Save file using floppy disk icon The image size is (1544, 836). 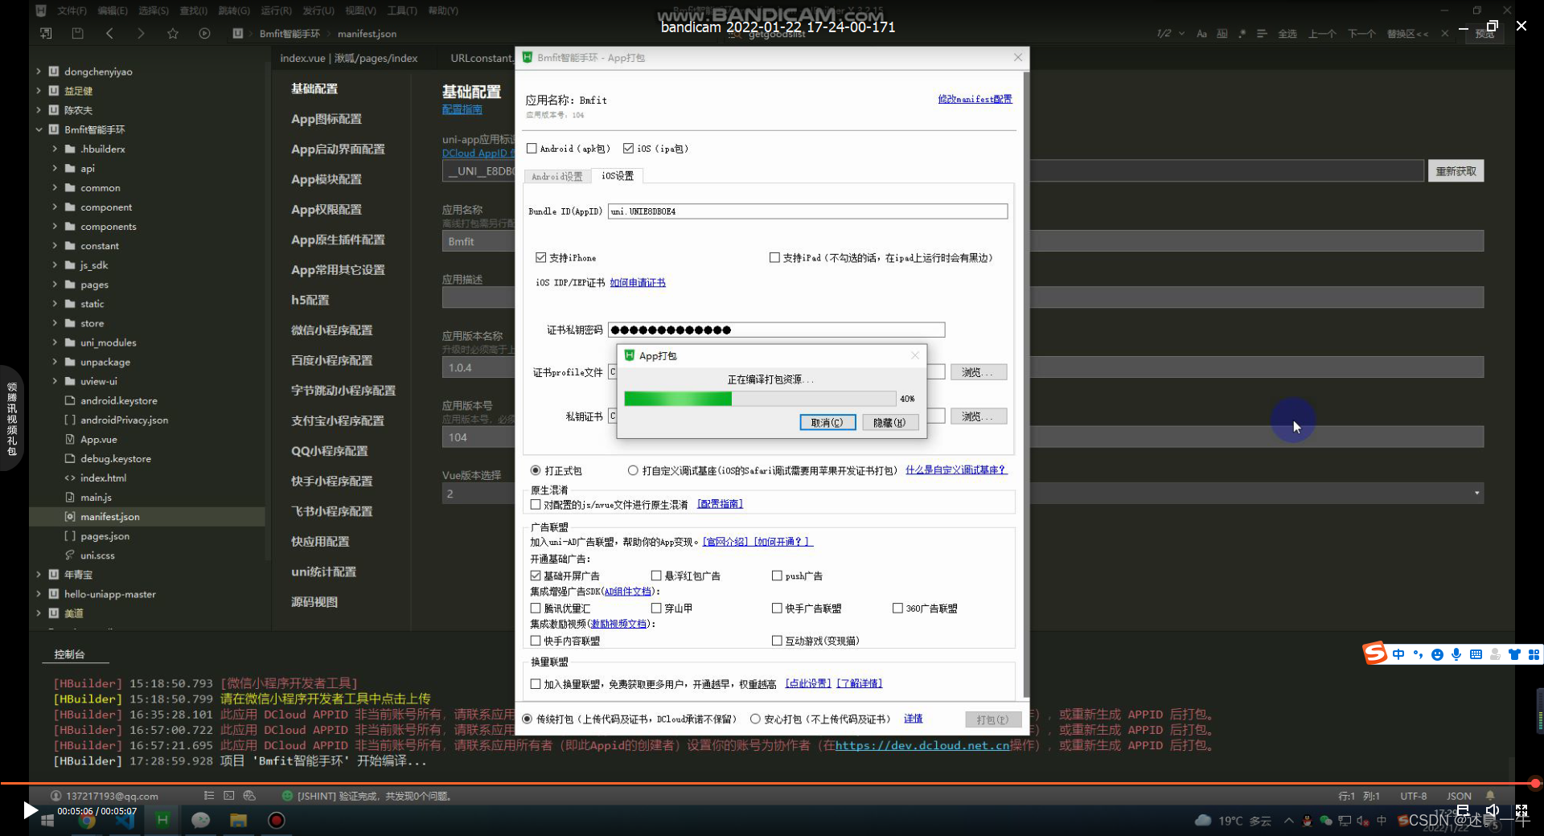click(77, 33)
